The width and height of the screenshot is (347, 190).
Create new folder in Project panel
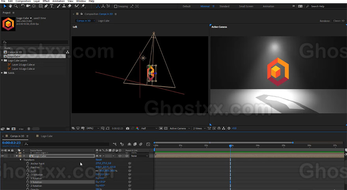(x=8, y=129)
